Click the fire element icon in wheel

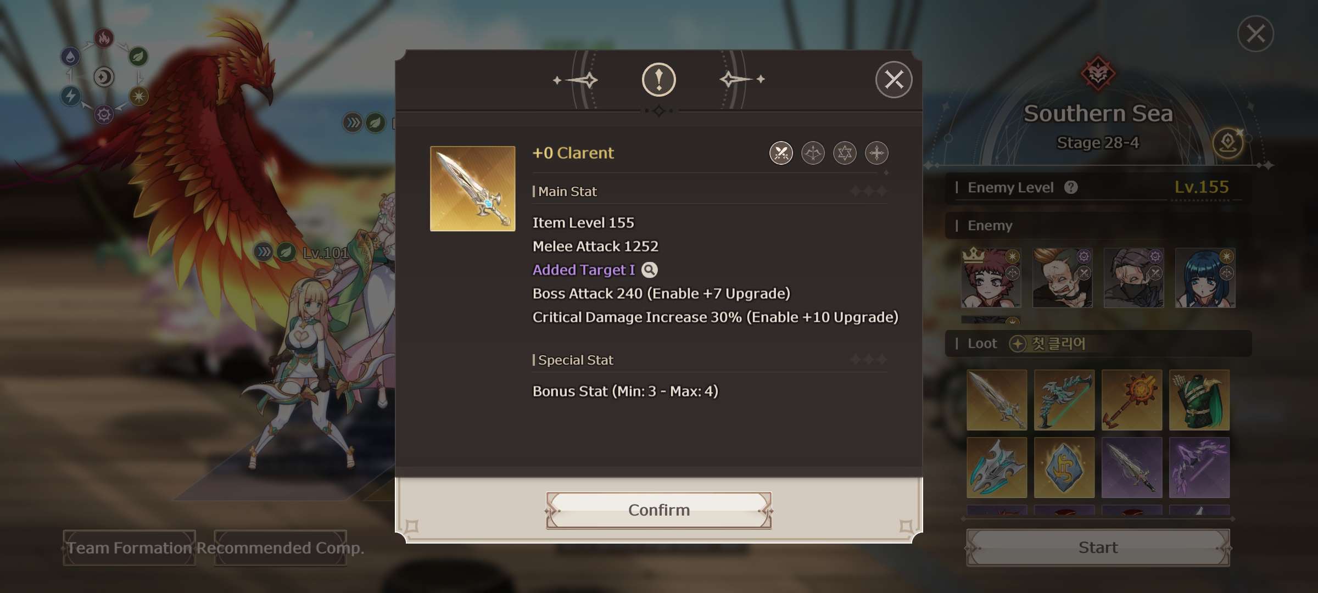pyautogui.click(x=104, y=38)
